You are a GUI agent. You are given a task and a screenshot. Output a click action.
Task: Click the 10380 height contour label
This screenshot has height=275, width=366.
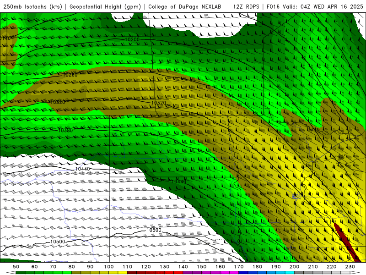tap(65, 131)
